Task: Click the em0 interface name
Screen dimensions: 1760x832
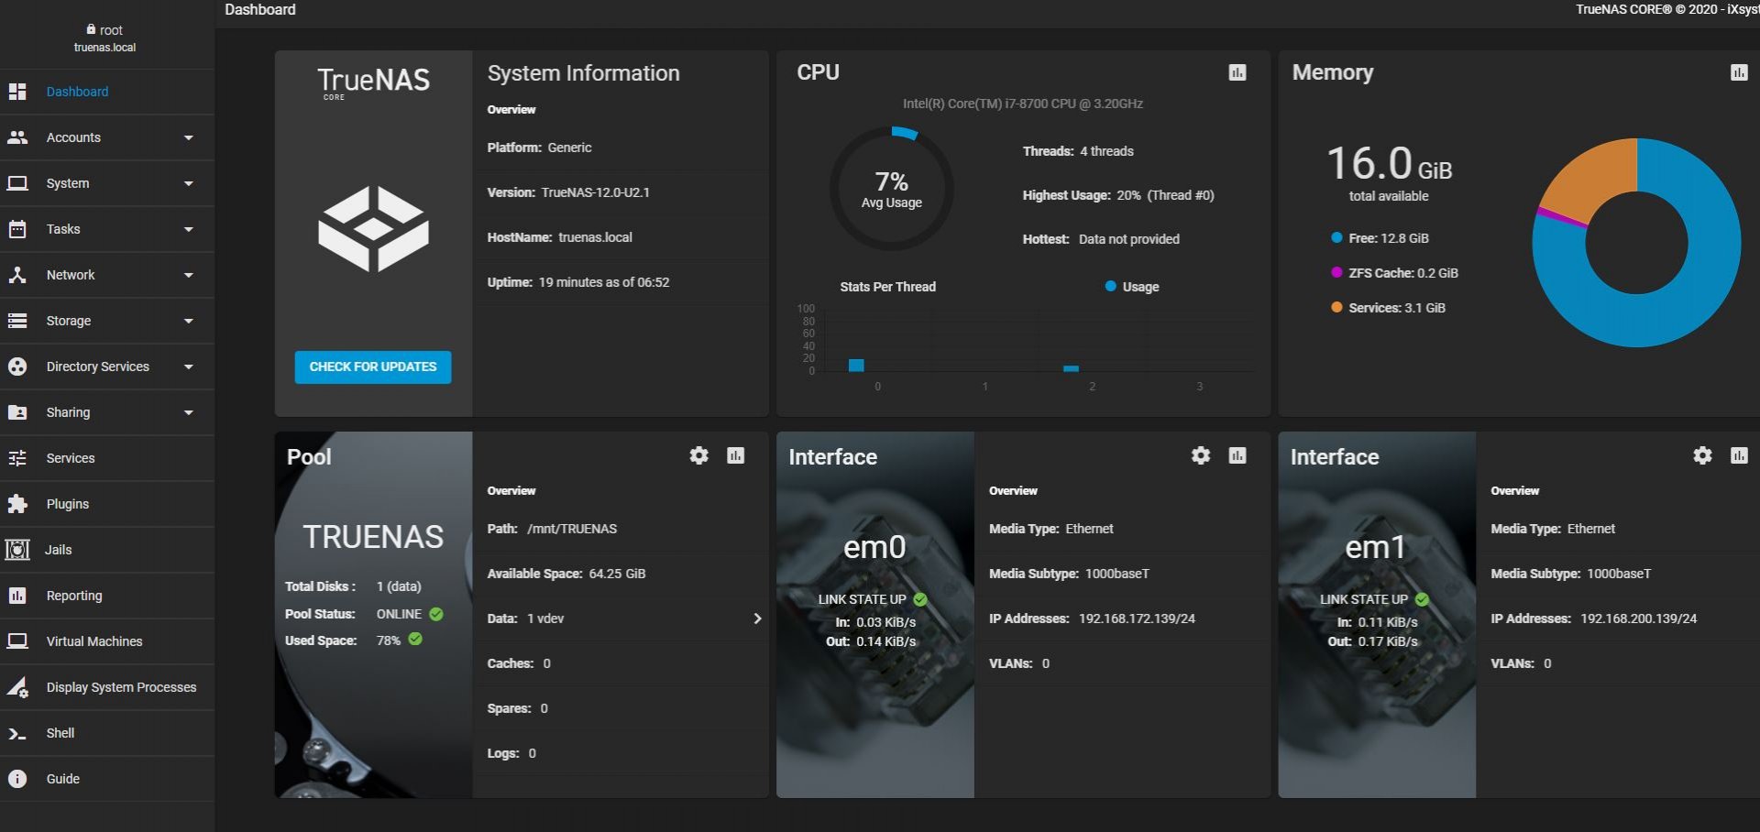Action: (874, 547)
